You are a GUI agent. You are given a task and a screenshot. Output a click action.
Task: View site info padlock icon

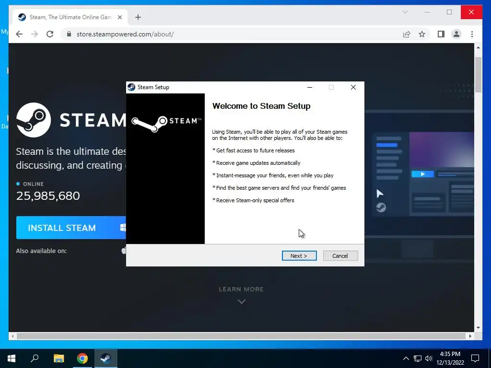point(69,34)
